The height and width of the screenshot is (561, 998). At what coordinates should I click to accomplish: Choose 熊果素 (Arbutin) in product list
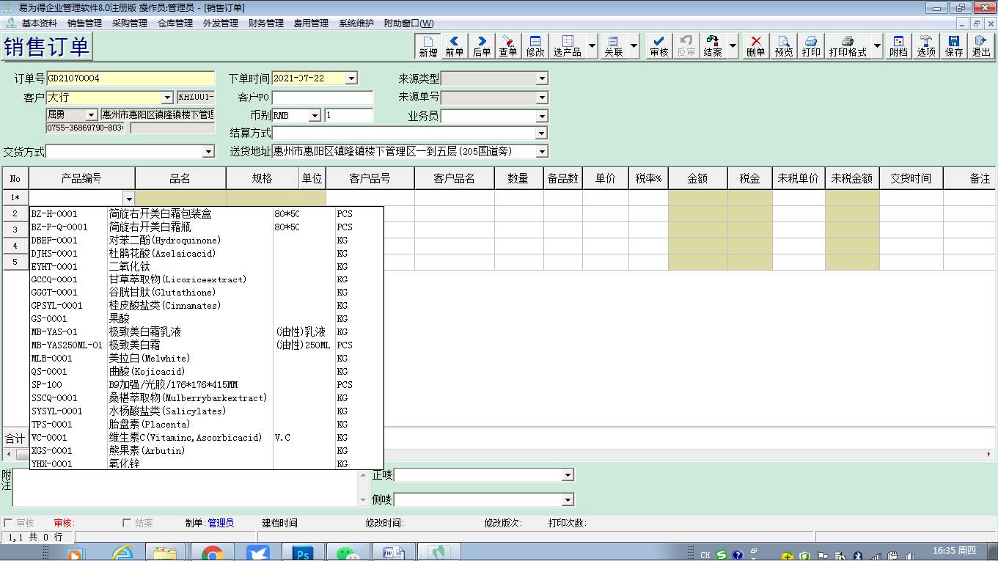(x=147, y=450)
